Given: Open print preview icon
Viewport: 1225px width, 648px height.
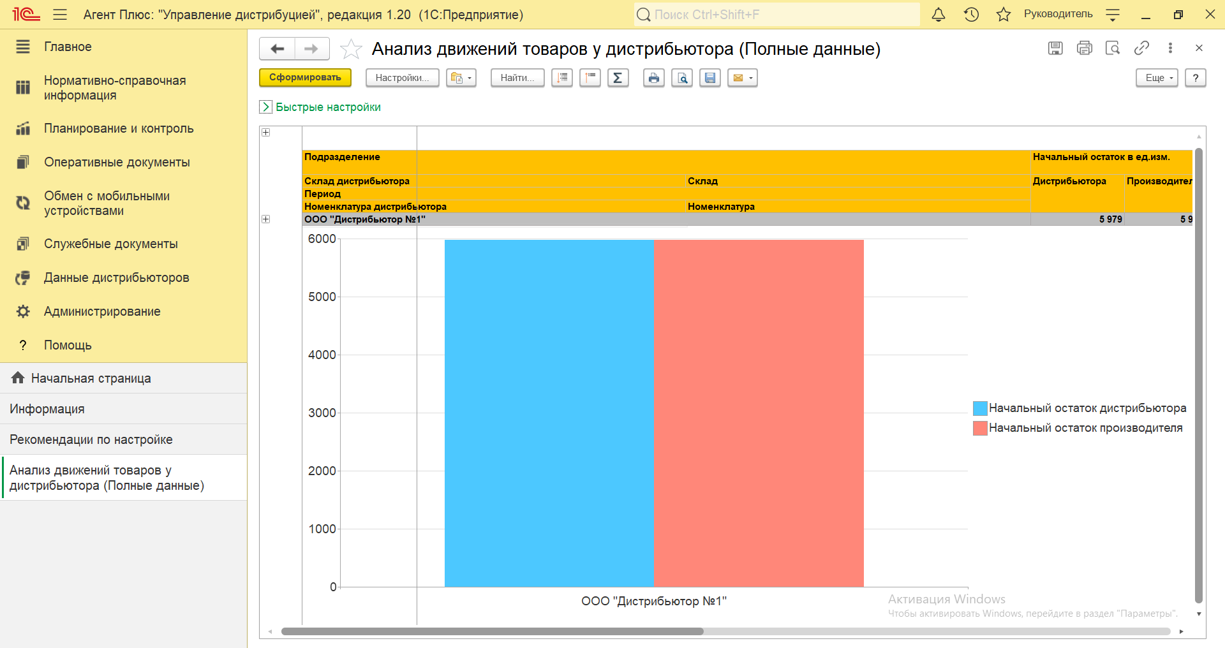Looking at the screenshot, I should click(x=682, y=78).
